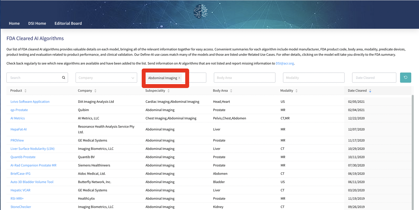
Task: Open PROView product link
Action: [17, 140]
